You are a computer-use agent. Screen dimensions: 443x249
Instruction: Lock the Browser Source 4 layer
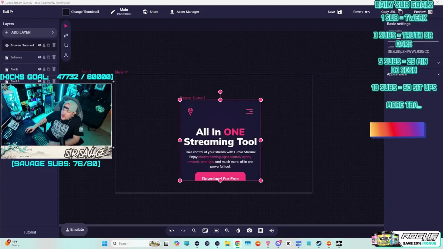pyautogui.click(x=44, y=45)
